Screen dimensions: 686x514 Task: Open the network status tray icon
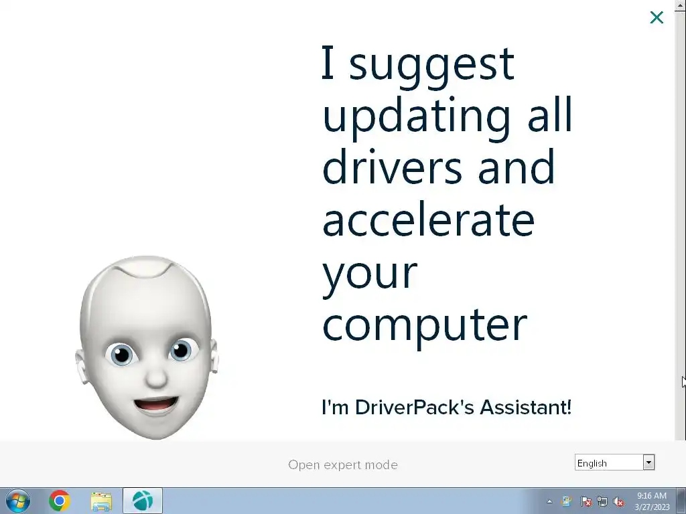click(x=602, y=501)
